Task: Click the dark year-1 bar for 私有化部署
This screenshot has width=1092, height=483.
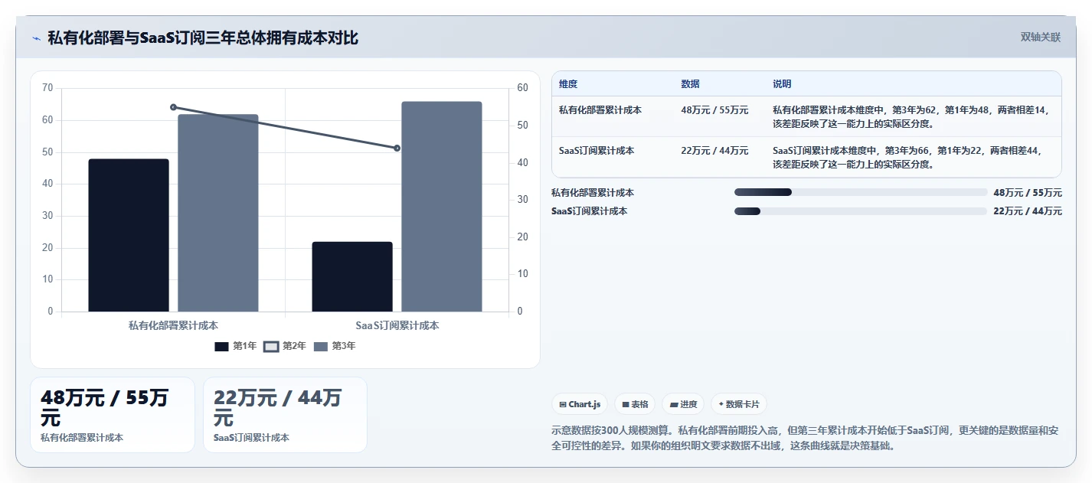Action: 129,235
